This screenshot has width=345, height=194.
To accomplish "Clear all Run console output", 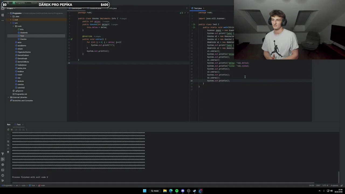I will coord(8,152).
